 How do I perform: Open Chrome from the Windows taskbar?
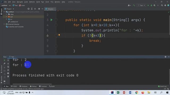(137, 92)
